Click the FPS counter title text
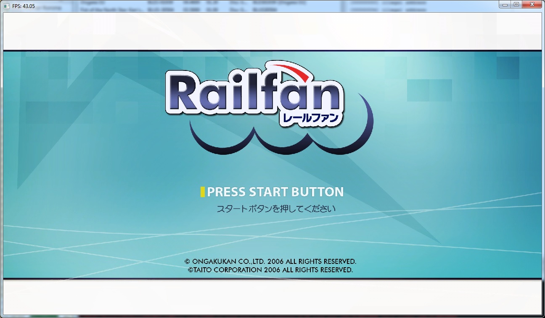Image resolution: width=545 pixels, height=318 pixels. click(x=24, y=6)
